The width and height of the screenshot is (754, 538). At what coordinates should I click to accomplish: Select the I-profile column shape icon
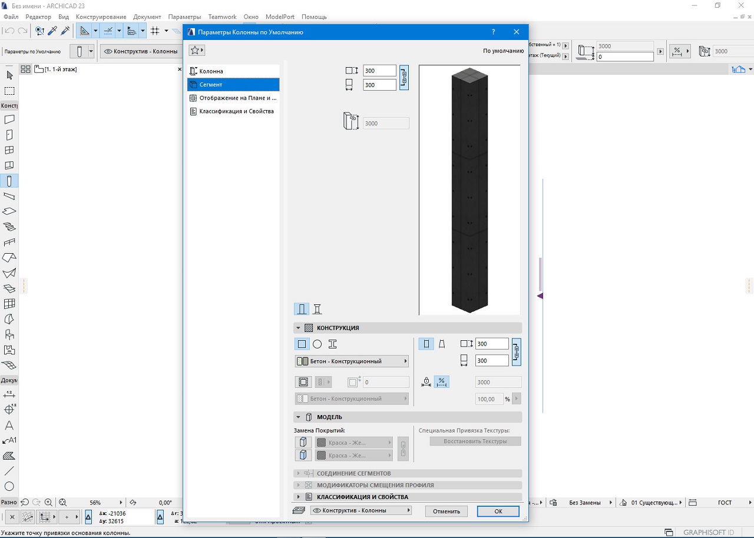332,344
